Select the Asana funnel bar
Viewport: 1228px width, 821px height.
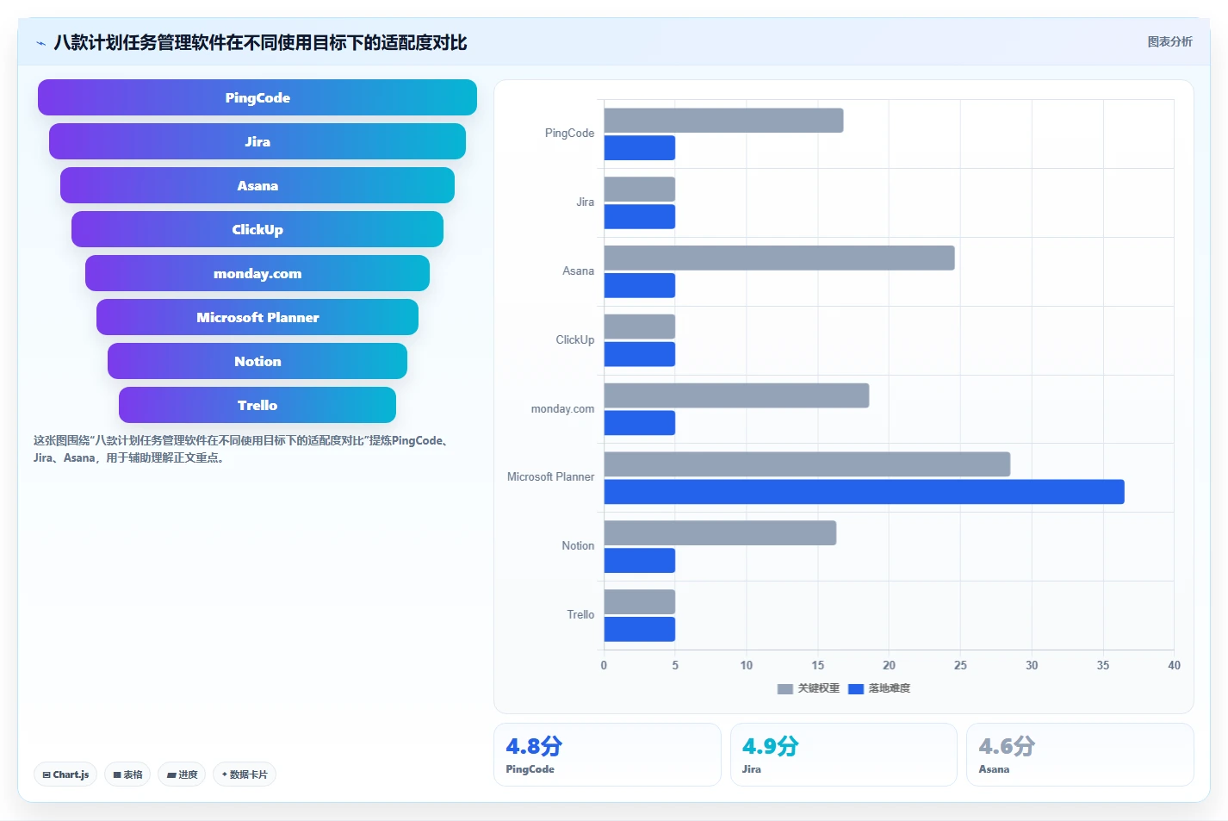click(257, 185)
